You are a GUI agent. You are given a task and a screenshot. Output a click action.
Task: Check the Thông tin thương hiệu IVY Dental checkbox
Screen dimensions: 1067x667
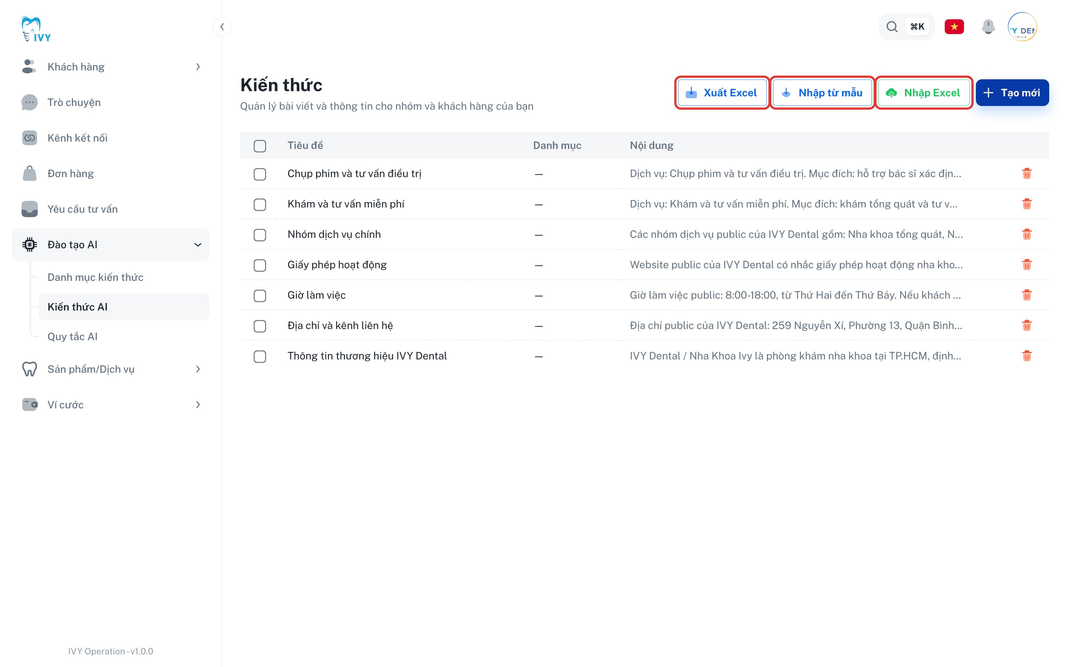260,356
